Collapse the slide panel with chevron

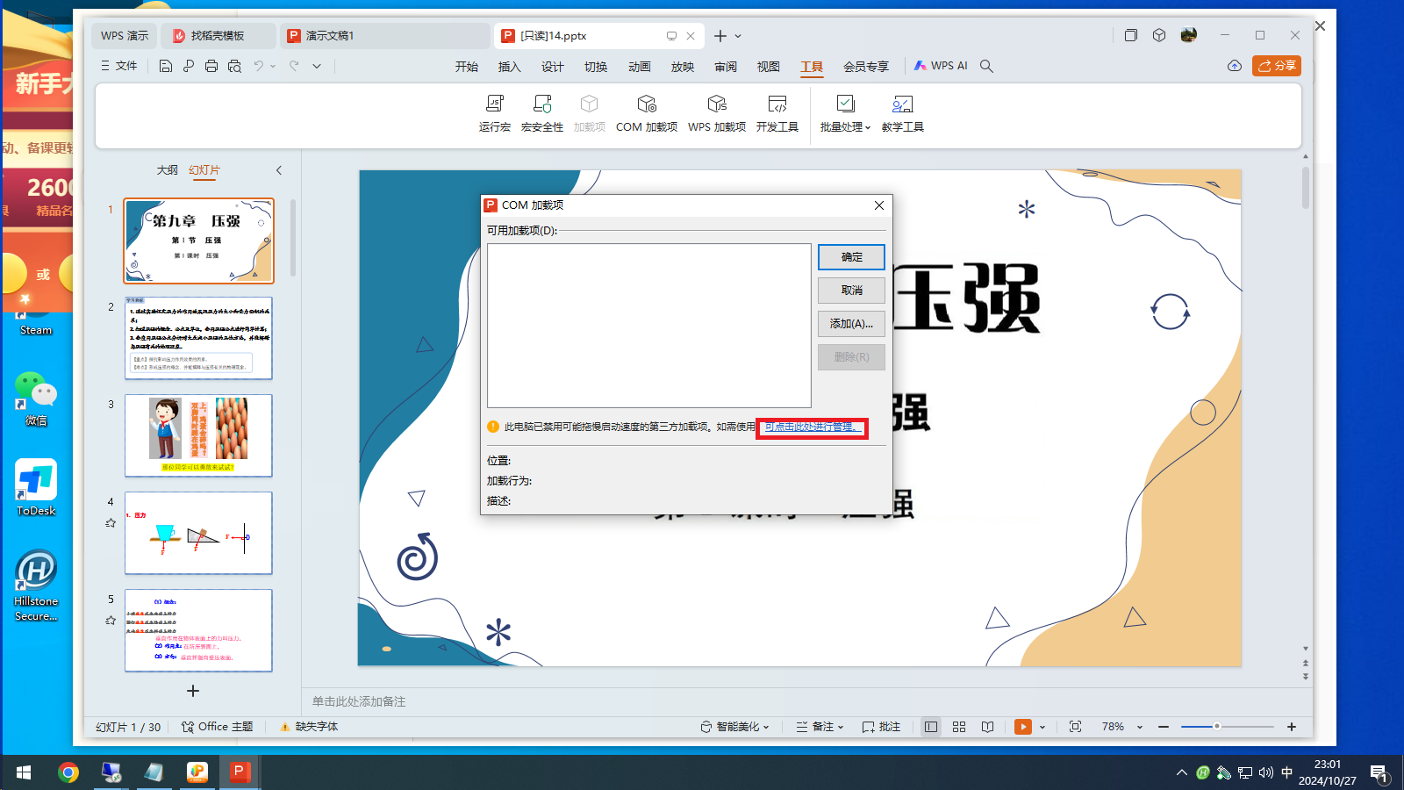pyautogui.click(x=279, y=170)
